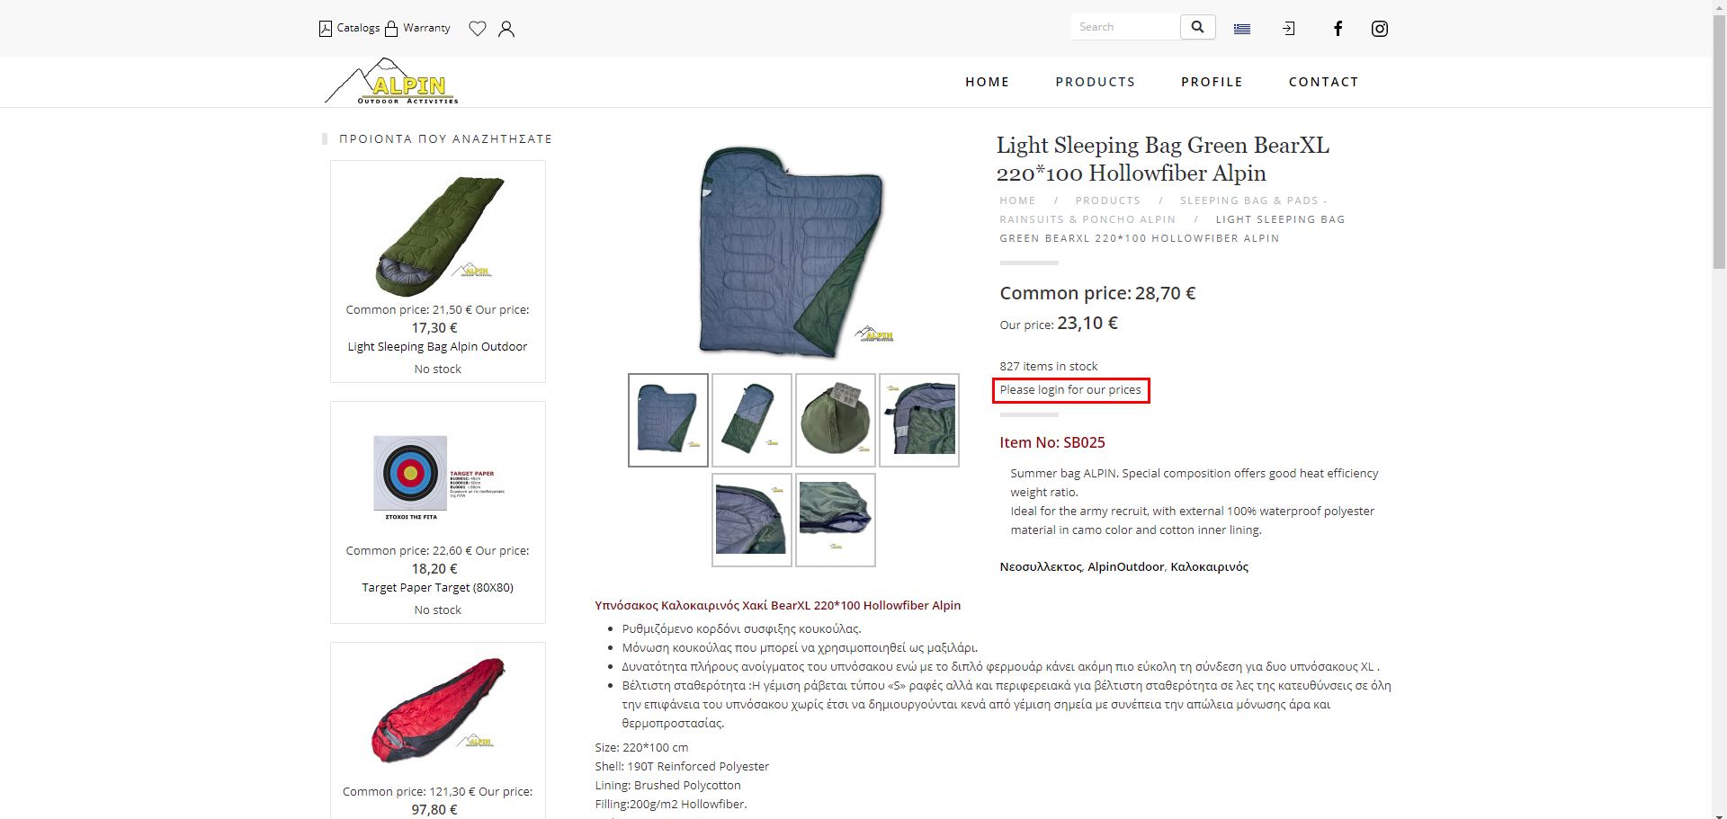Open the PROFILE menu item
This screenshot has height=819, width=1727.
[x=1212, y=82]
